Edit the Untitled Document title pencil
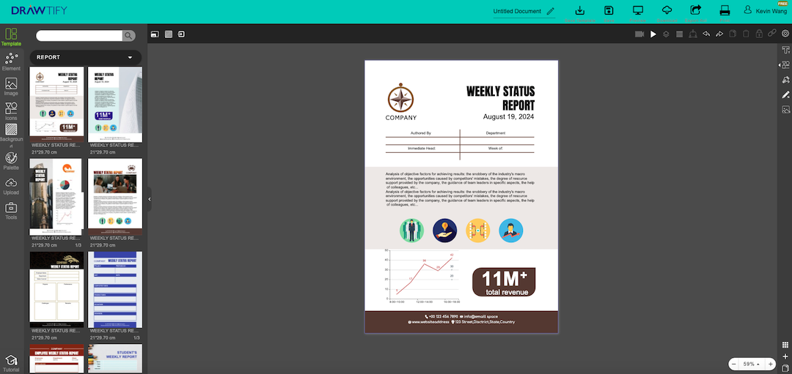This screenshot has width=792, height=374. (x=551, y=11)
